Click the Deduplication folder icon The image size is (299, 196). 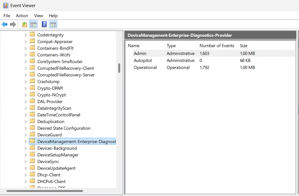[x=32, y=121]
